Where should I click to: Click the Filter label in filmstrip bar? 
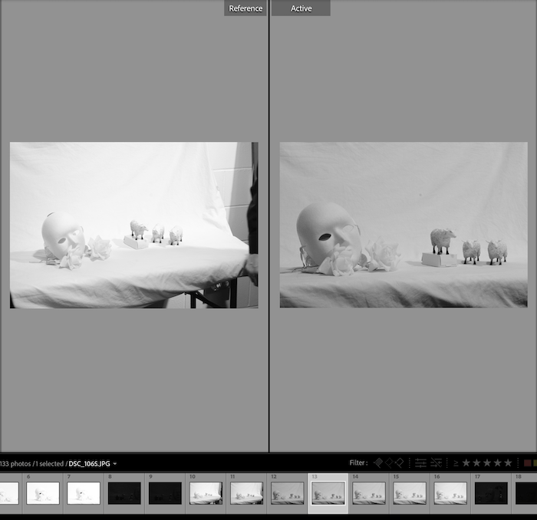(x=358, y=462)
